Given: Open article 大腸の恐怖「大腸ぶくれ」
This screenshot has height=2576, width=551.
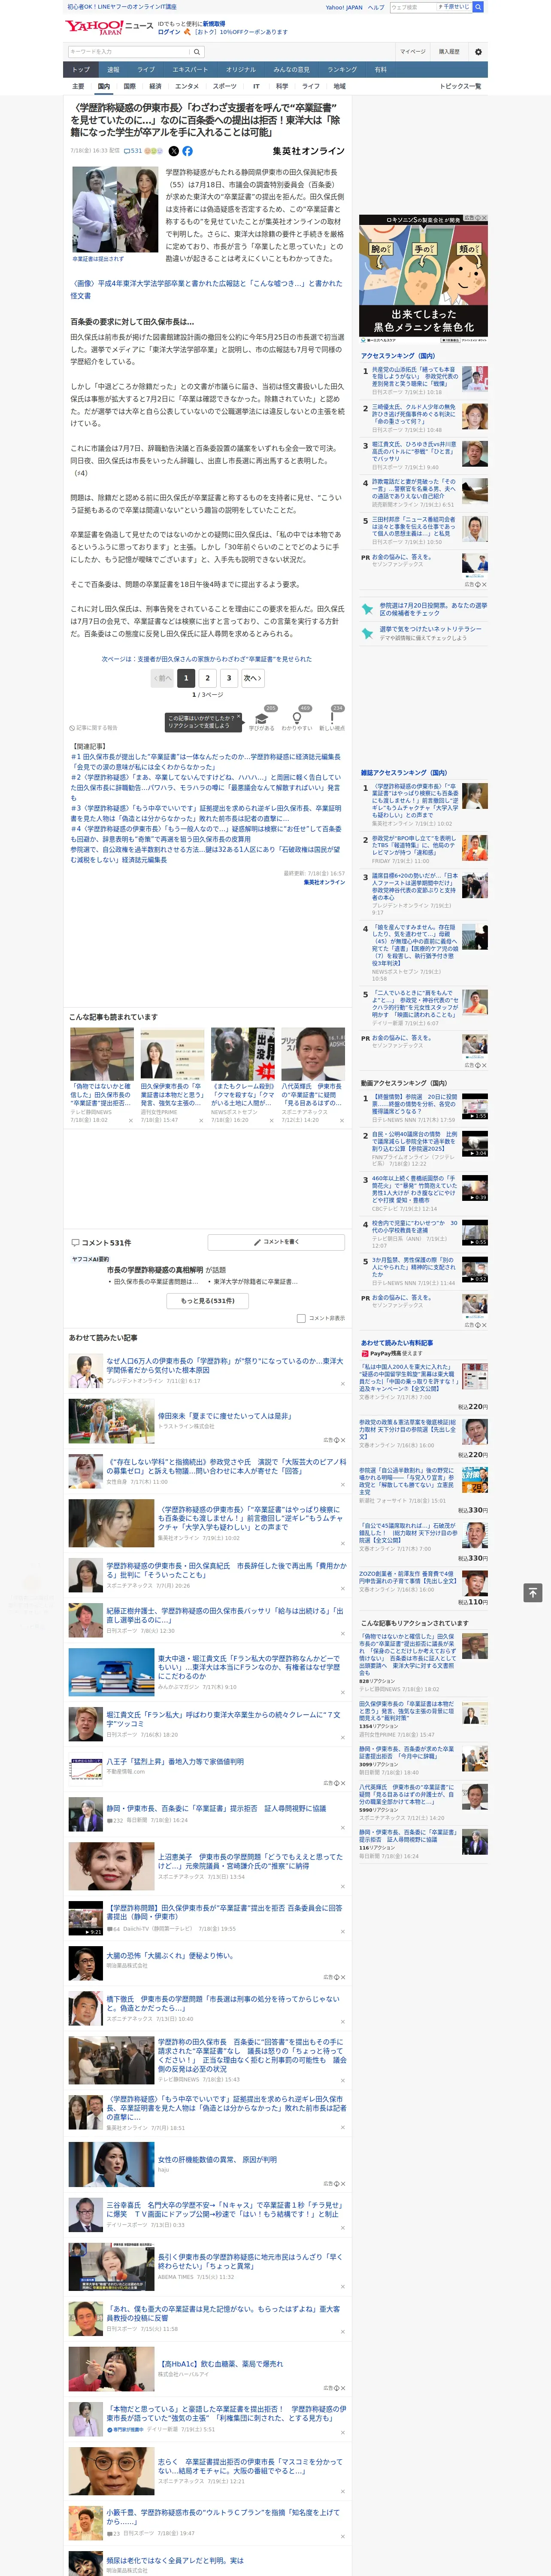Looking at the screenshot, I should coord(170,1955).
